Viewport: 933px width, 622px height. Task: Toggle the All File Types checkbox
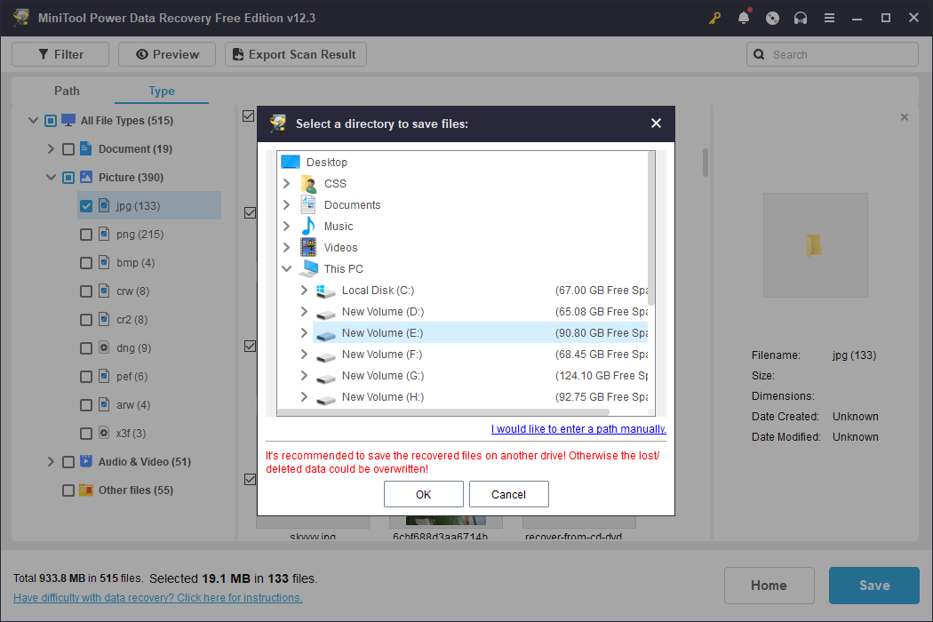[51, 121]
